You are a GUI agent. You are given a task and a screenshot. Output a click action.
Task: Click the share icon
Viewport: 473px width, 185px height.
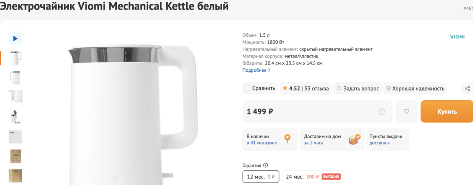click(x=467, y=88)
